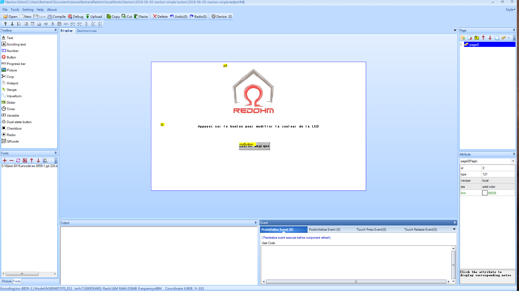This screenshot has height=291, width=519.
Task: Decrease vertical spacing icon
Action: click(100, 24)
